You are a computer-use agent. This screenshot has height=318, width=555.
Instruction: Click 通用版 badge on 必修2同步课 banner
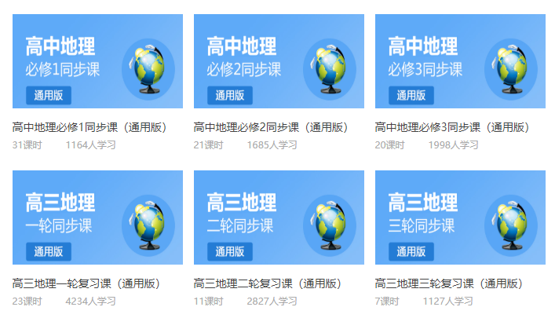(x=230, y=96)
